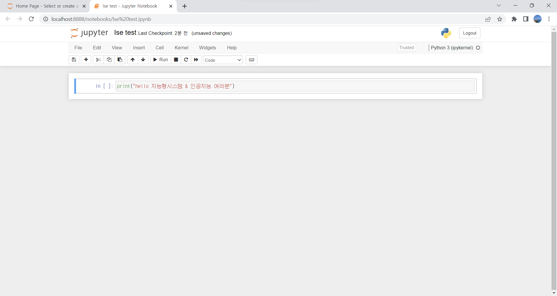The height and width of the screenshot is (296, 557).
Task: Restart the kernel with the circular arrow
Action: point(186,60)
